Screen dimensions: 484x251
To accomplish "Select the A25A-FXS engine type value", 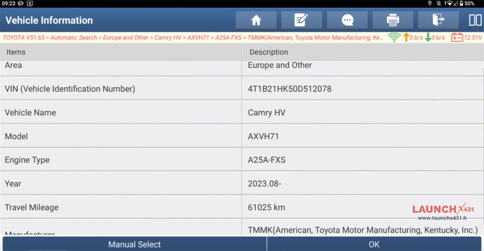I will pos(267,160).
